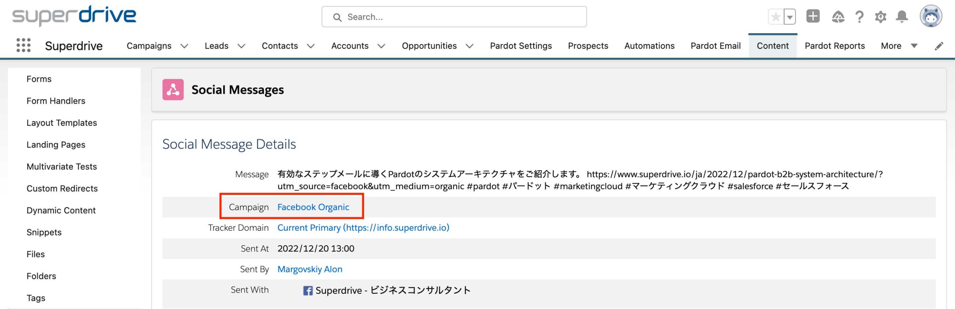Expand the Campaigns tab chevron
The height and width of the screenshot is (309, 955).
click(x=184, y=46)
